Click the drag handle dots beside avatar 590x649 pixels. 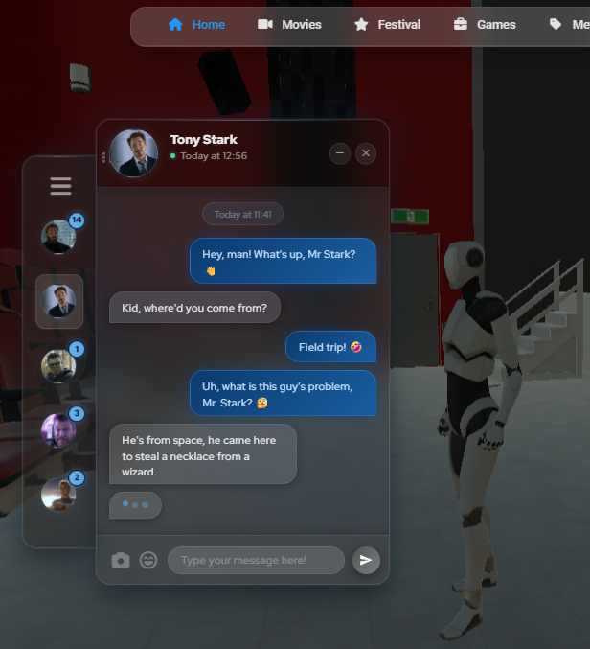click(x=103, y=157)
